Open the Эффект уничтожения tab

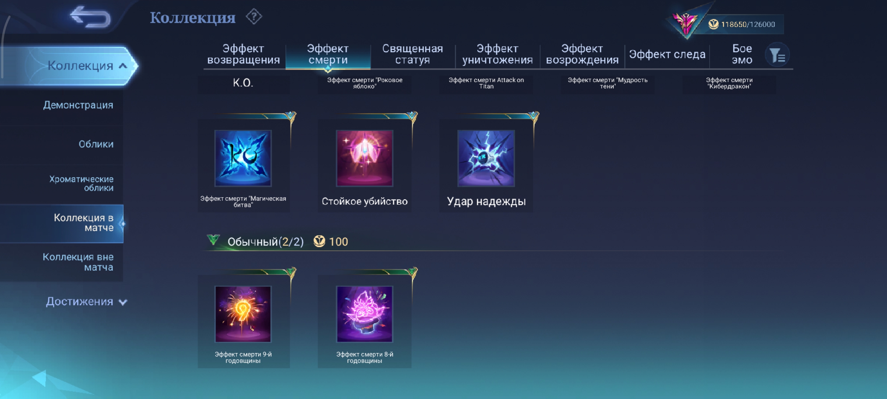497,54
